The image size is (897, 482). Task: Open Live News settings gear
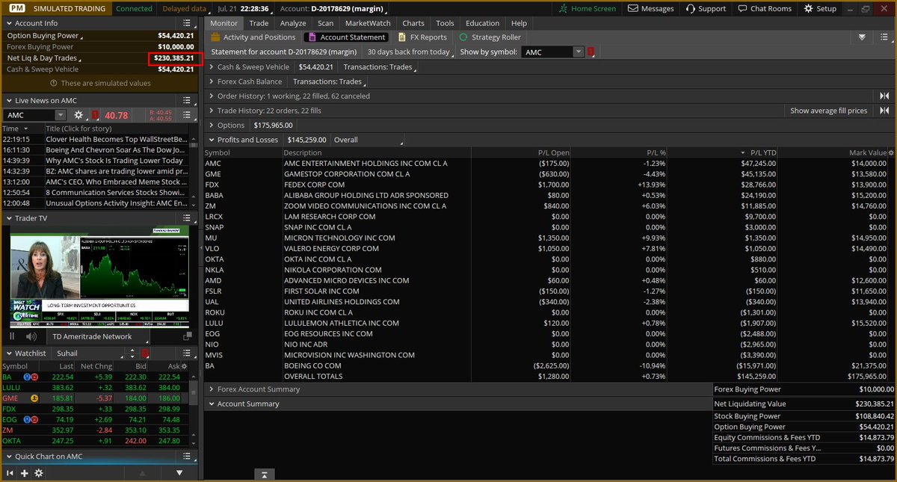78,115
